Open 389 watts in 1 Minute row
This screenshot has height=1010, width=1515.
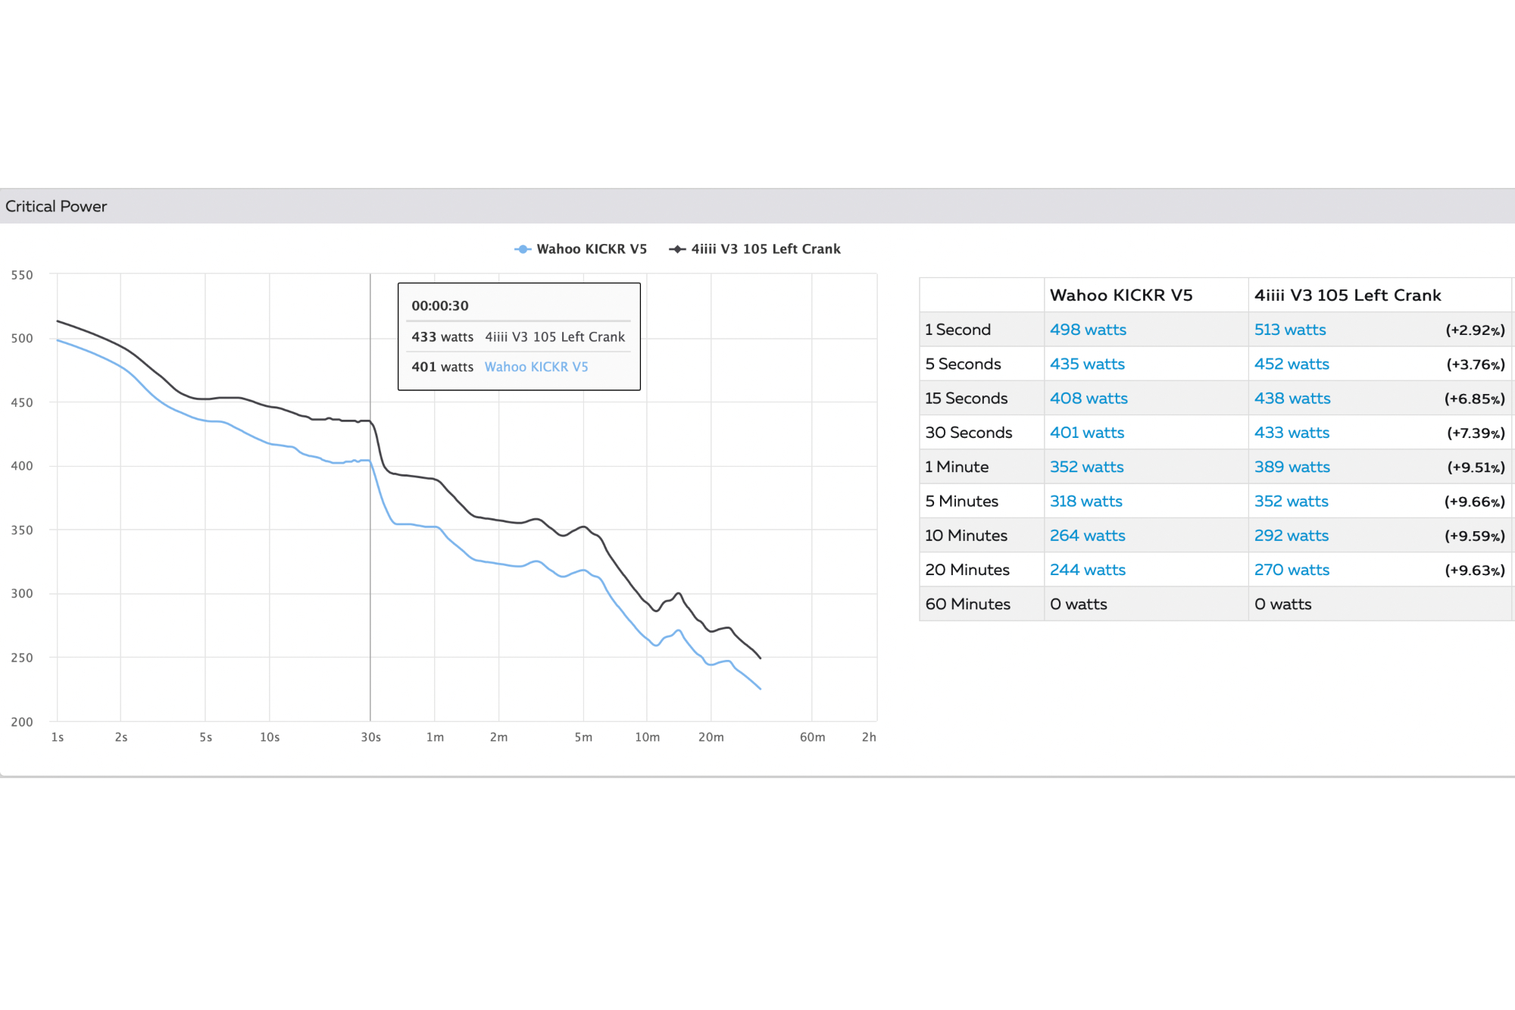[x=1292, y=467]
